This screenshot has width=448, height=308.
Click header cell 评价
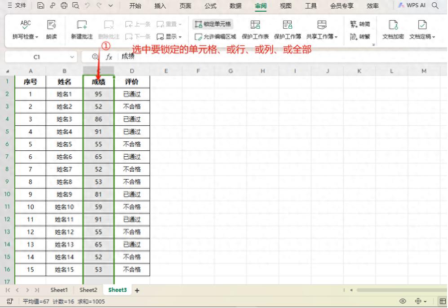point(132,82)
